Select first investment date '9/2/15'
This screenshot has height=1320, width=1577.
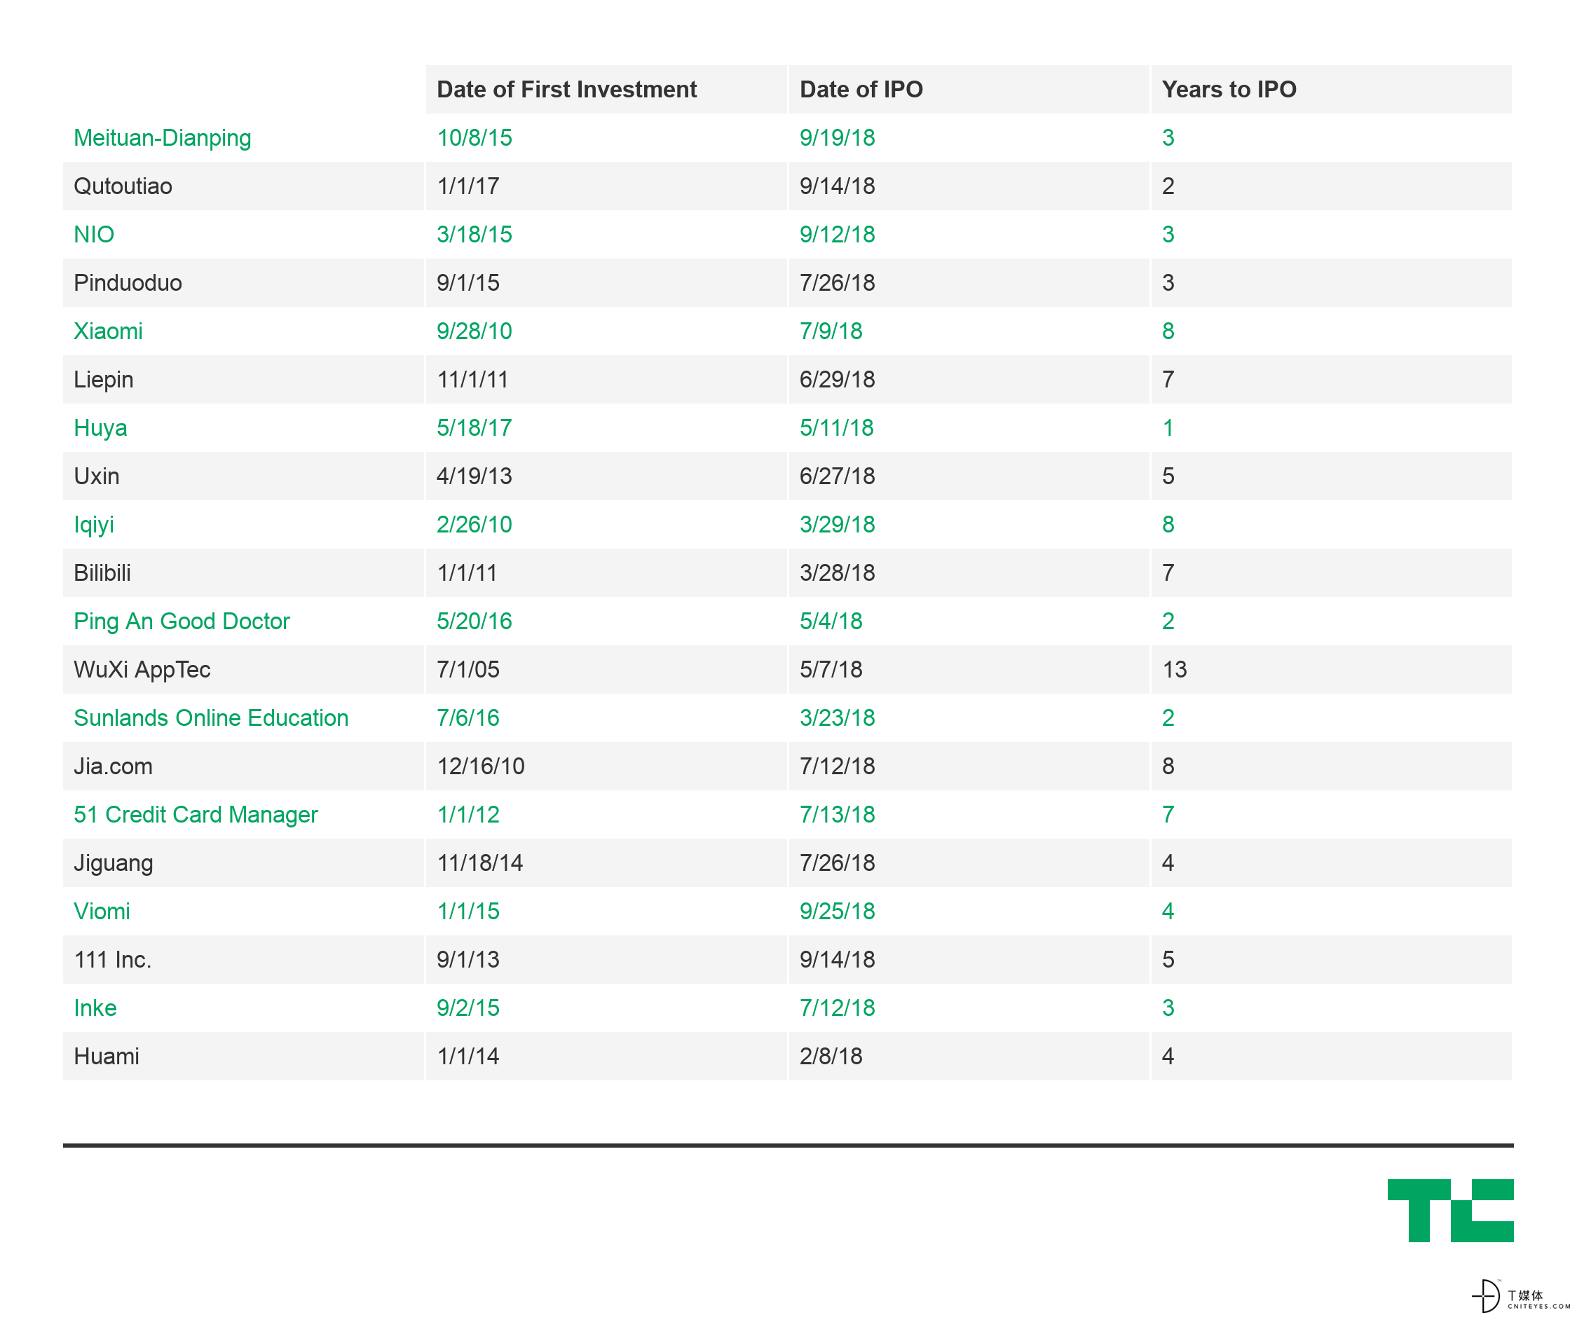468,1008
